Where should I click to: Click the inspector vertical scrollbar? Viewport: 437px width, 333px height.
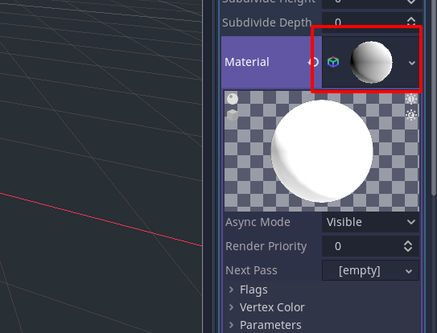click(x=434, y=97)
